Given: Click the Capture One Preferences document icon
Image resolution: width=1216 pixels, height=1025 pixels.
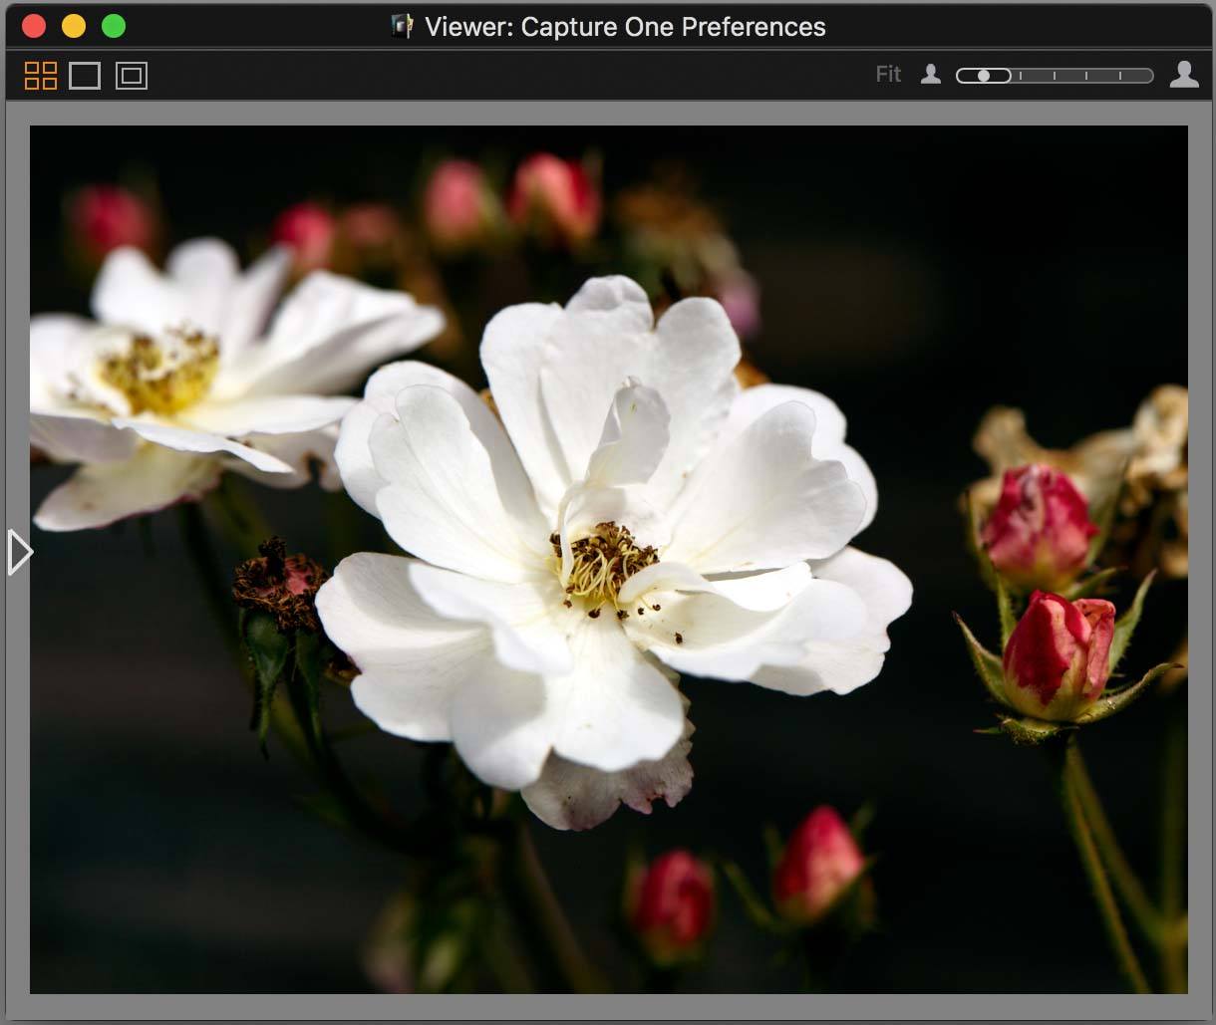Looking at the screenshot, I should tap(402, 26).
